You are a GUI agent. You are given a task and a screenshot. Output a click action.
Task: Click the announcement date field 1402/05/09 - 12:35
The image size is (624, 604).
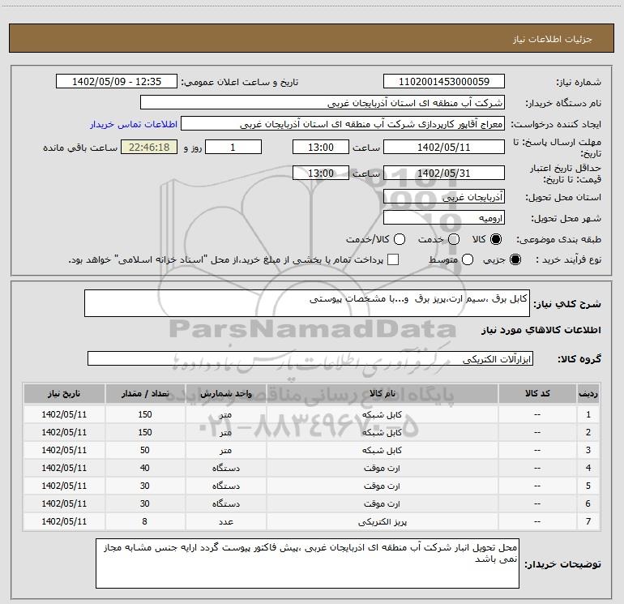point(117,81)
